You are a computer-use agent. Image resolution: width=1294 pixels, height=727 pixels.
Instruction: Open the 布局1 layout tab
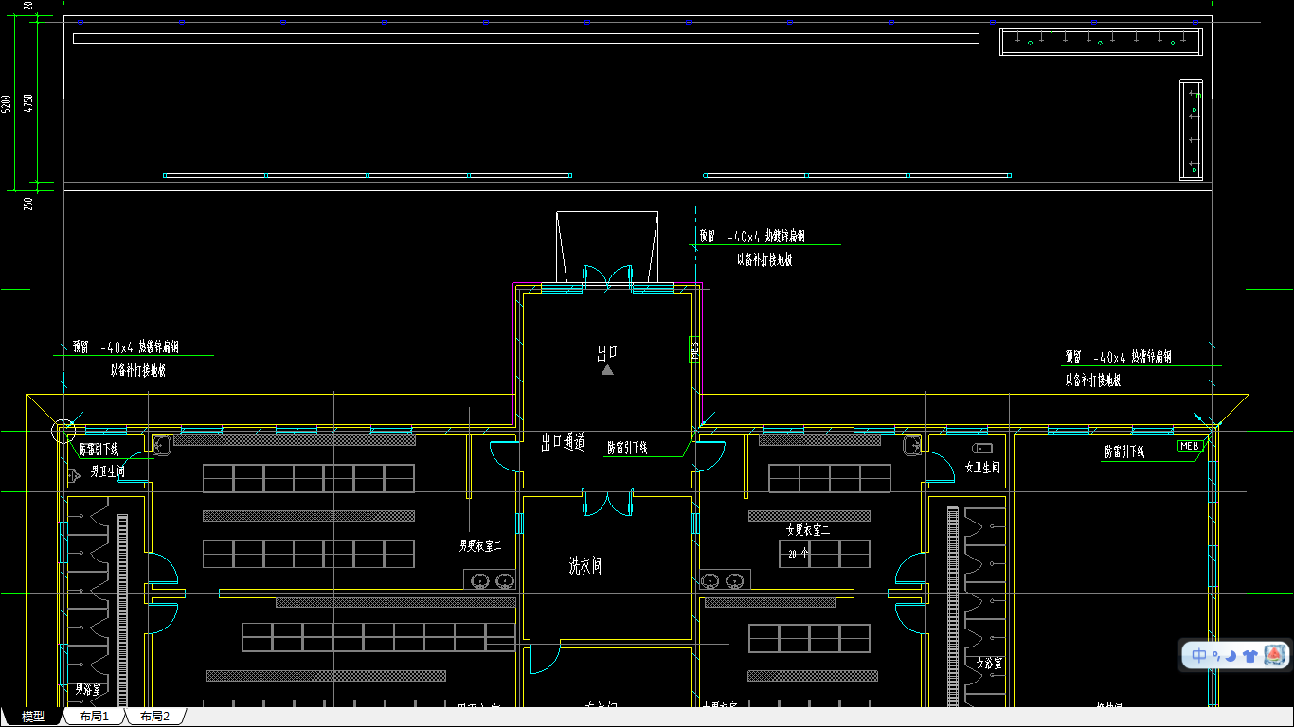pos(94,717)
